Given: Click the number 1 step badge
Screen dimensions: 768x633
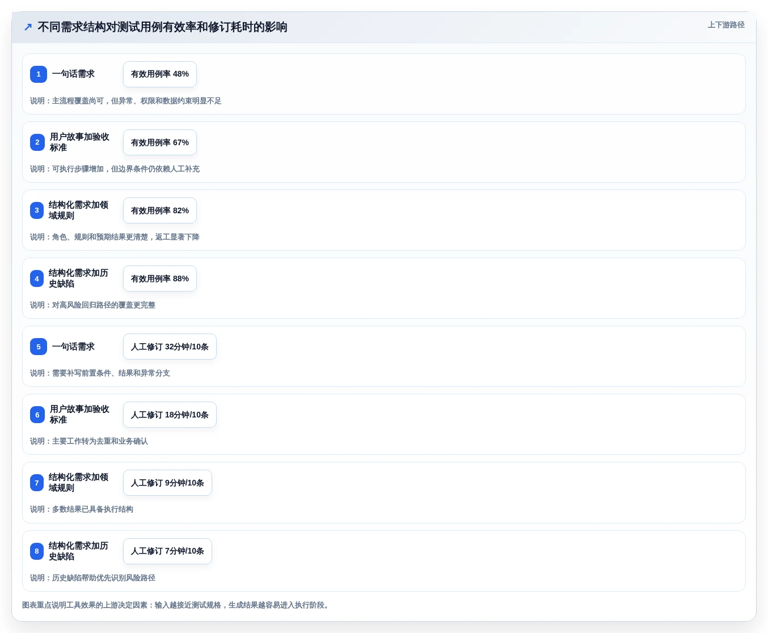Looking at the screenshot, I should 39,74.
